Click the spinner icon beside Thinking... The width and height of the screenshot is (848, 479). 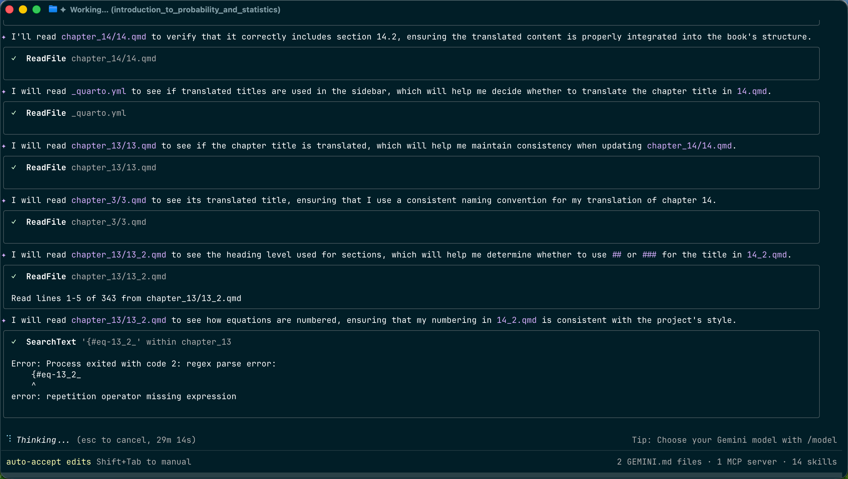[9, 439]
